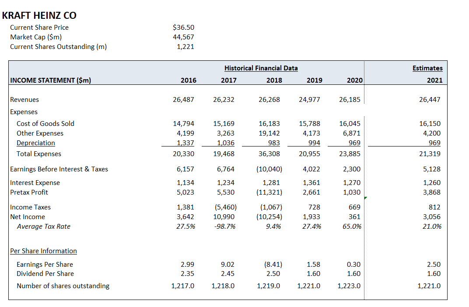Click 2020 tax rate 65.0%
Image resolution: width=469 pixels, height=307 pixels.
(352, 227)
